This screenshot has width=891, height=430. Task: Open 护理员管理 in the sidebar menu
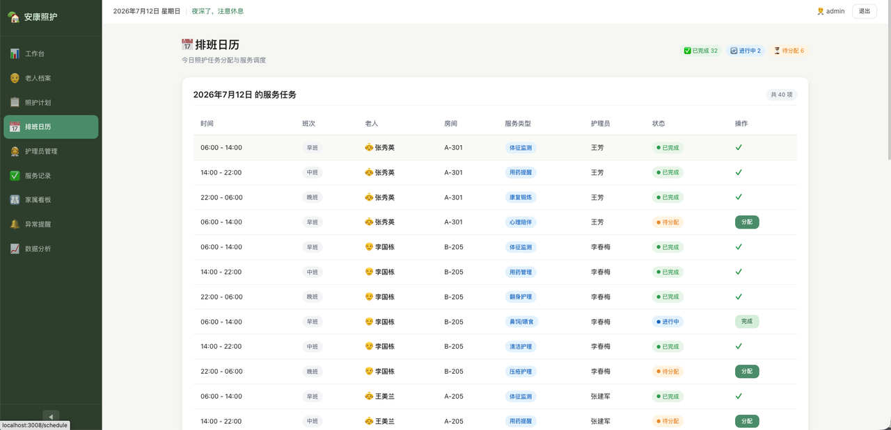click(51, 151)
